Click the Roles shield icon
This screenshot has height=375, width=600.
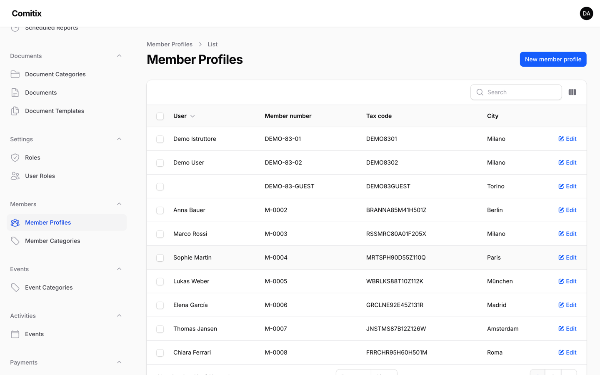point(15,157)
